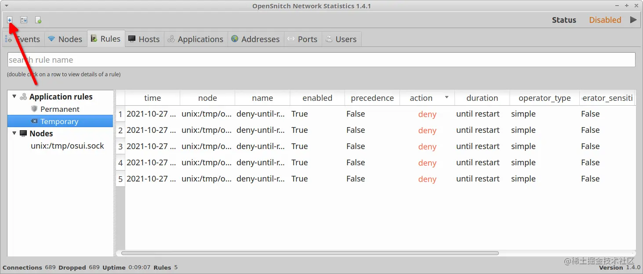643x274 pixels.
Task: Click the horizontal scrollbar of rules table
Action: tap(310, 253)
